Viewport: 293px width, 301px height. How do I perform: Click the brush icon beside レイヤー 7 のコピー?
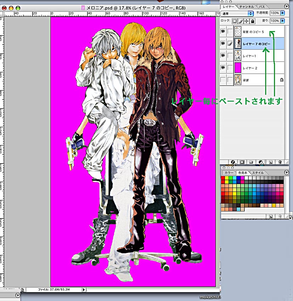[230, 44]
